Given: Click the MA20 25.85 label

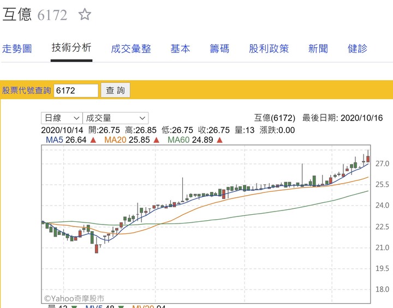Looking at the screenshot, I should (127, 140).
